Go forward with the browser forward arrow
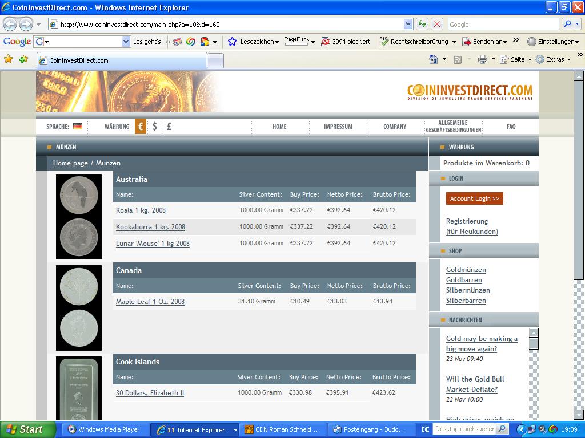 coord(25,25)
